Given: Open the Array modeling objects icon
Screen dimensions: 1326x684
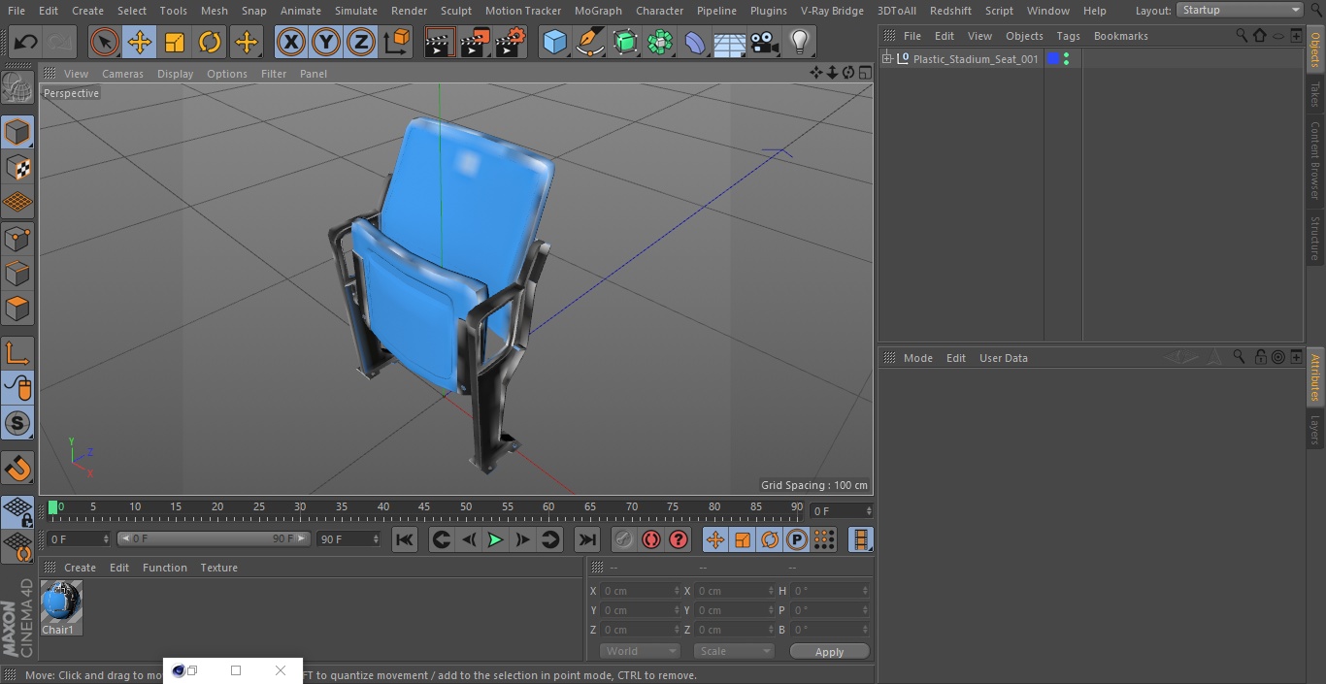Looking at the screenshot, I should [660, 42].
